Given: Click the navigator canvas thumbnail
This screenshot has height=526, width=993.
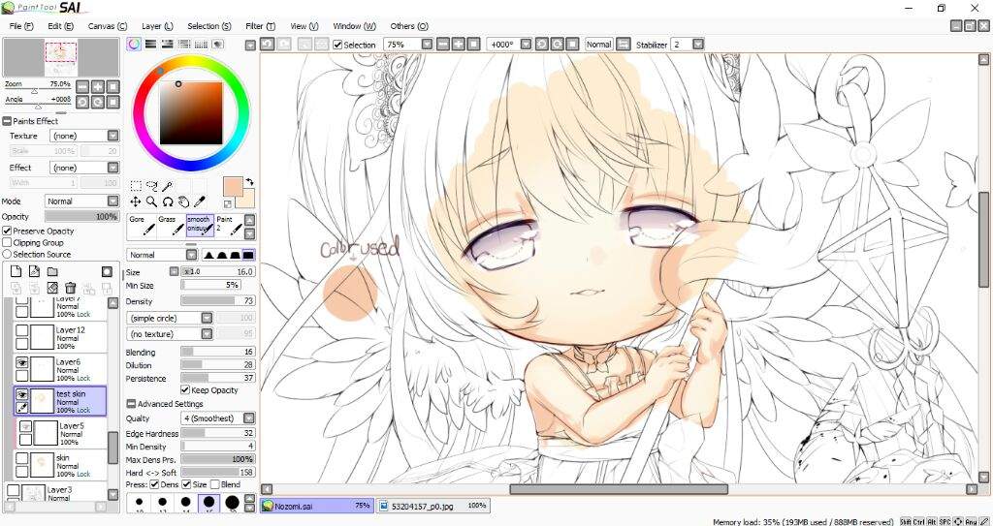Looking at the screenshot, I should point(61,58).
